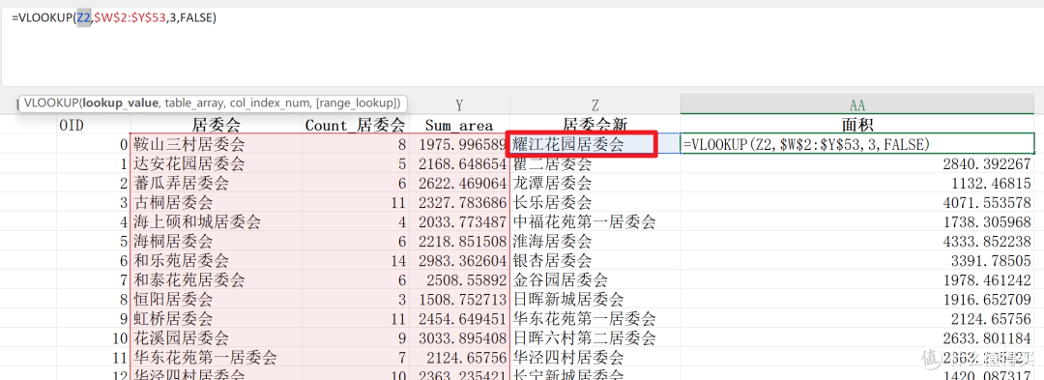This screenshot has height=380, width=1044.
Task: Select the 虹桥居委会 cell
Action: pos(216,319)
